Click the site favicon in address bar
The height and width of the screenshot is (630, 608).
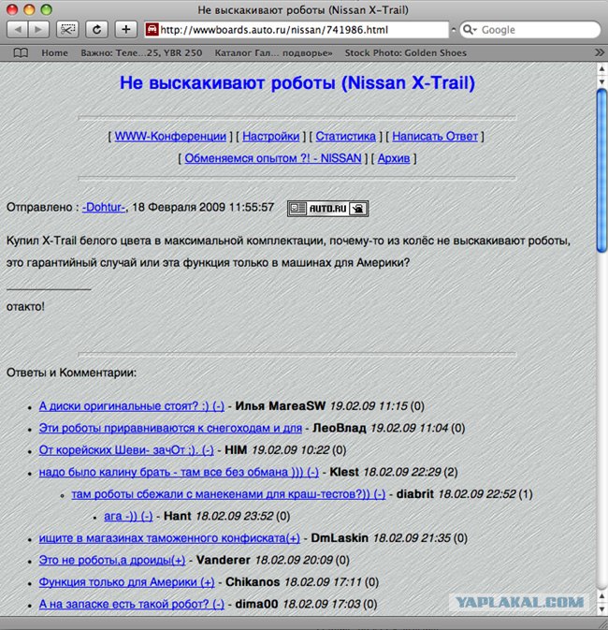click(x=152, y=30)
